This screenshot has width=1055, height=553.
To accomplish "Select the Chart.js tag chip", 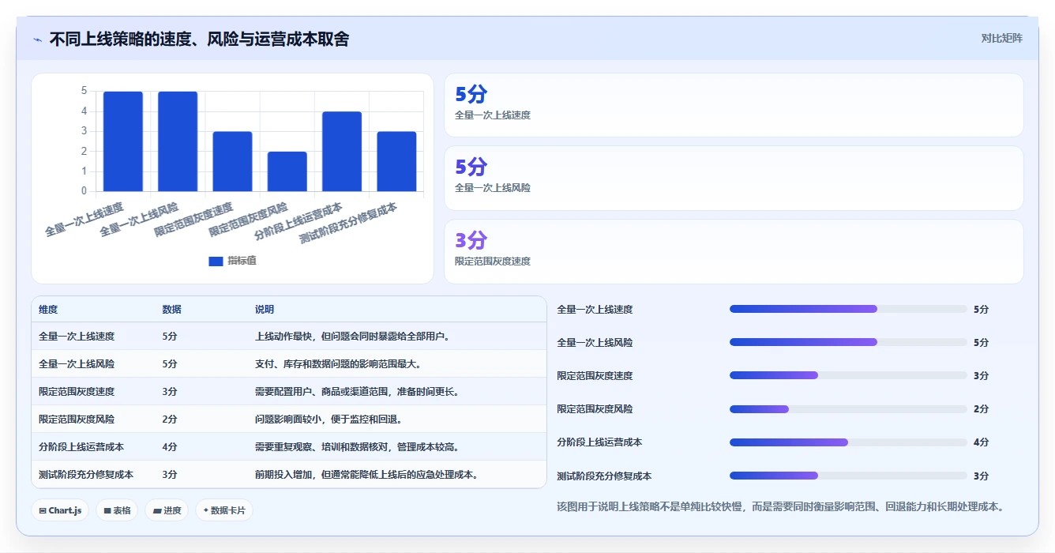I will 61,510.
